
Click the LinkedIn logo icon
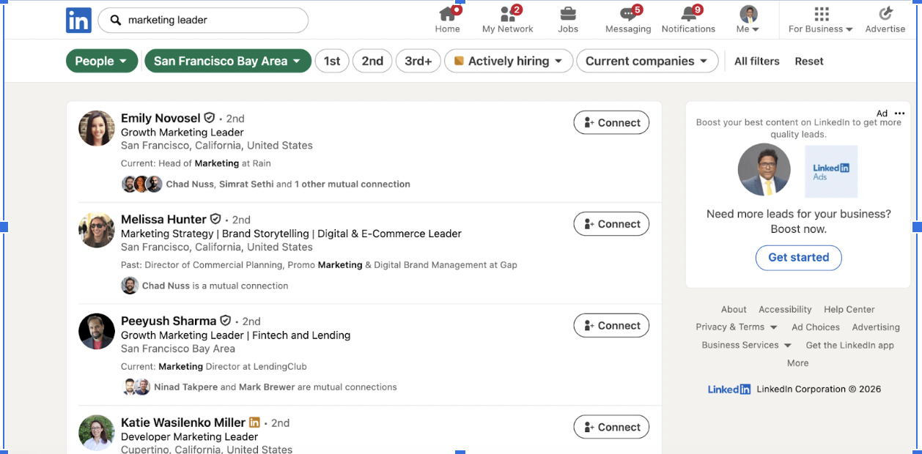click(78, 21)
